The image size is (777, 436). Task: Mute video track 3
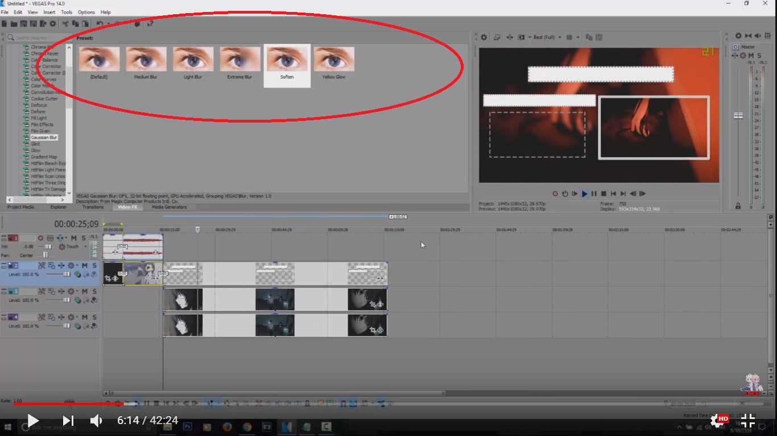click(85, 291)
